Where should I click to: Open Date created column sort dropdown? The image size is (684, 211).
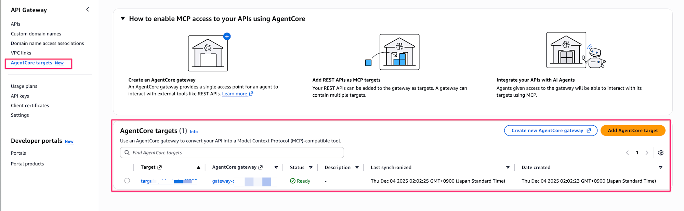pos(660,167)
